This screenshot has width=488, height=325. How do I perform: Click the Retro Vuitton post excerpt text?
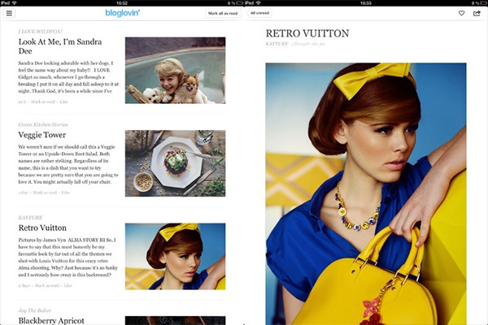click(x=68, y=258)
